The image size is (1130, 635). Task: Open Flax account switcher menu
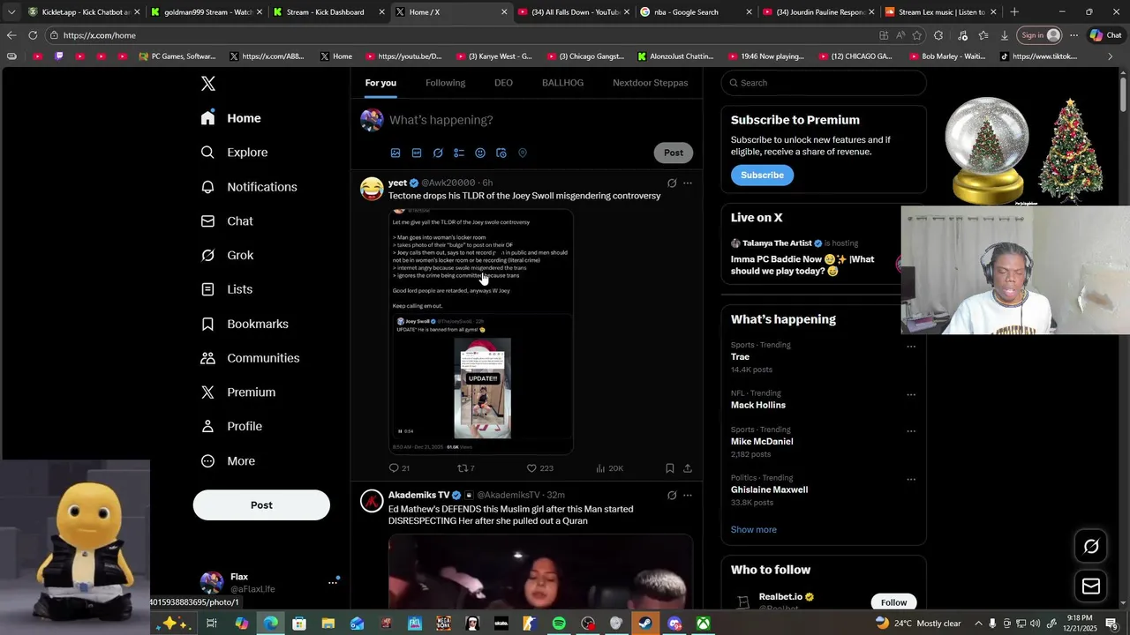tap(333, 582)
